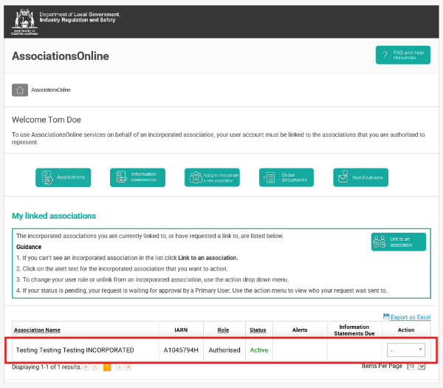Image resolution: width=443 pixels, height=388 pixels.
Task: Go to last page pagination icon
Action: point(128,367)
